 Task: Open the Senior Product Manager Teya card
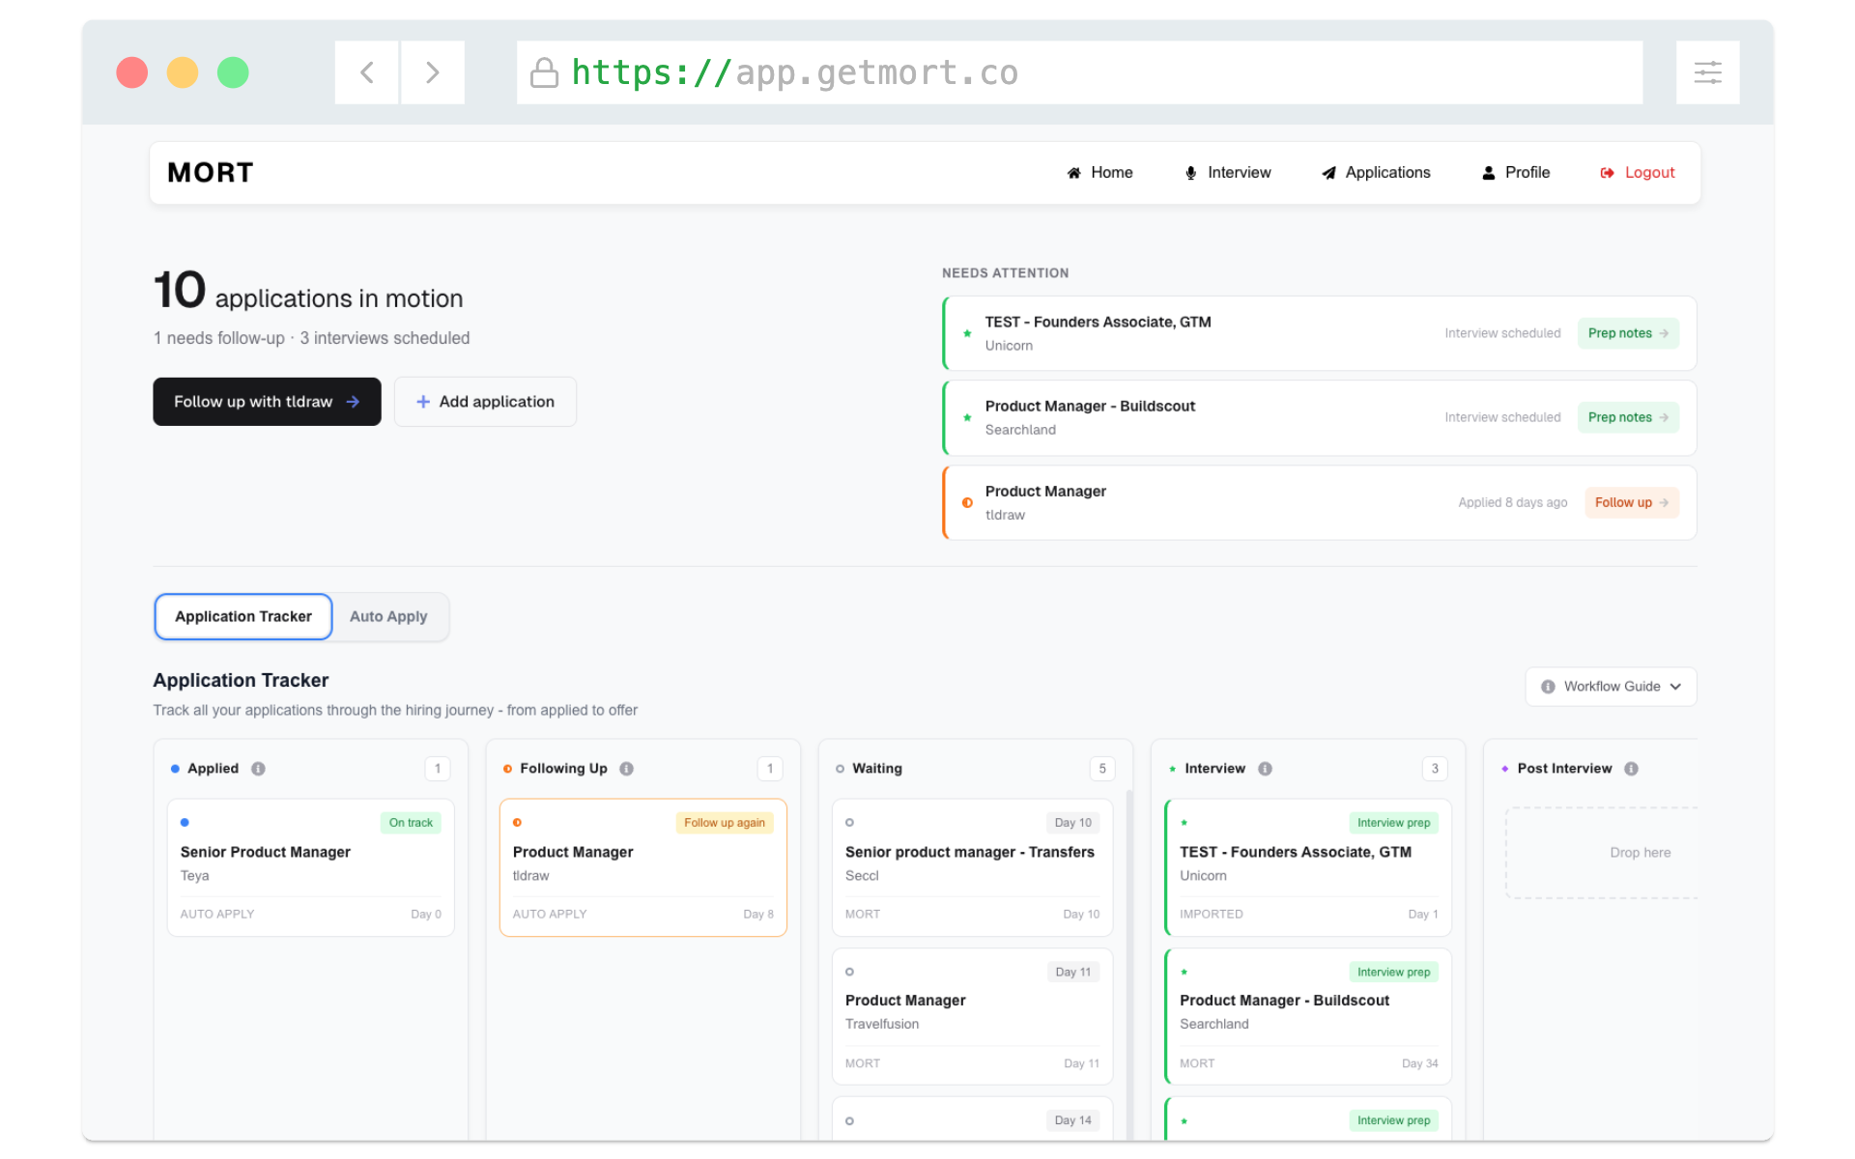click(x=310, y=866)
